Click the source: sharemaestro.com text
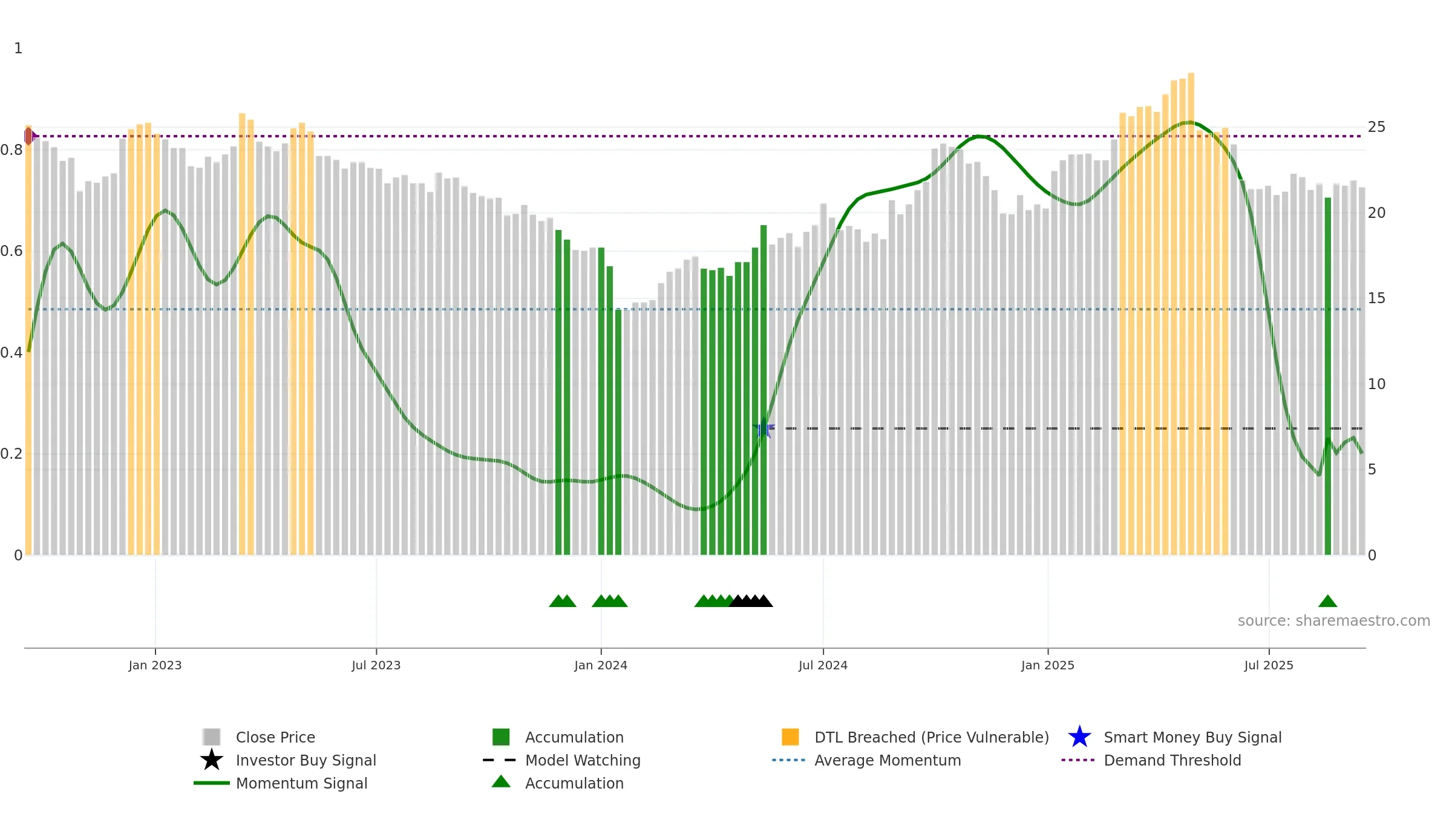The width and height of the screenshot is (1452, 817). point(1334,621)
